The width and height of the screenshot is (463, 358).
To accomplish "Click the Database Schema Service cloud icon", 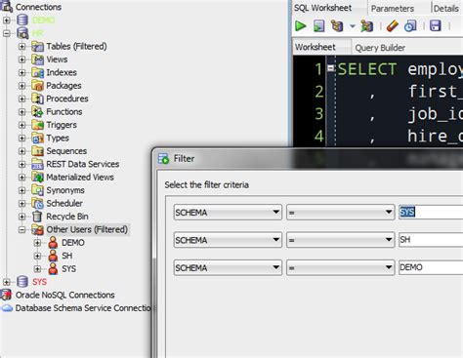I will pos(7,308).
